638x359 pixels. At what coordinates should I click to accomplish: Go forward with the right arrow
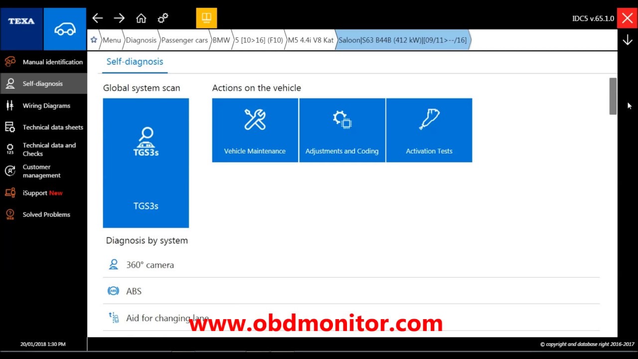coord(119,18)
